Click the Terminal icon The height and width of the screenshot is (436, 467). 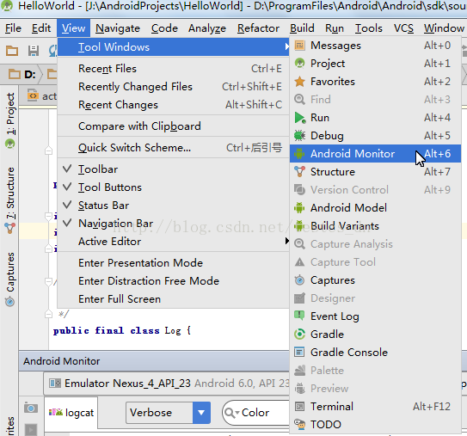(299, 407)
